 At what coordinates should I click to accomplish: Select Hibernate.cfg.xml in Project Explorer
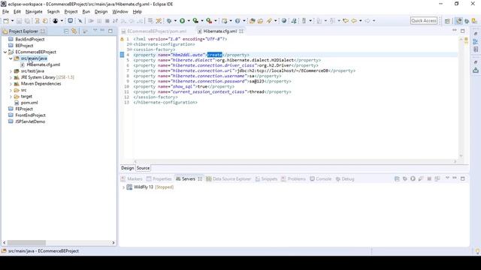point(44,64)
